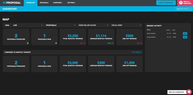Click the CREATE PROPOSAL button
The height and width of the screenshot is (95, 193).
point(166,3)
